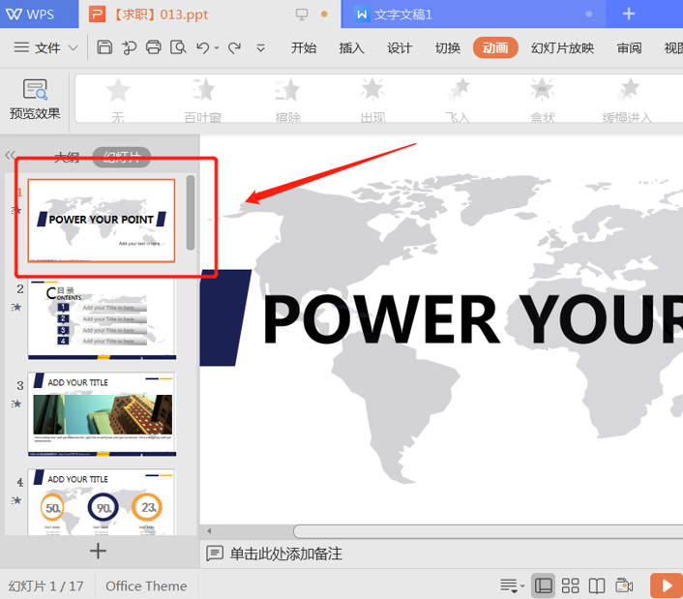The width and height of the screenshot is (683, 599).
Task: Select normal view icon in status bar
Action: point(543,585)
